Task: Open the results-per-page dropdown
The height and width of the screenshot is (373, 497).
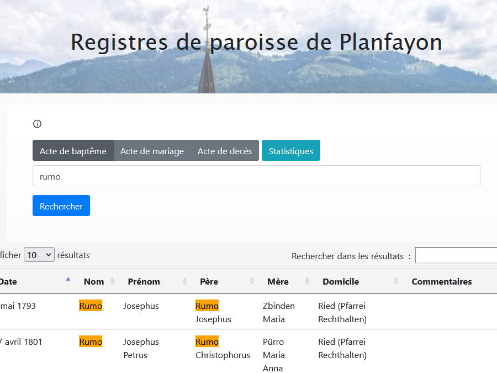Action: click(x=39, y=255)
